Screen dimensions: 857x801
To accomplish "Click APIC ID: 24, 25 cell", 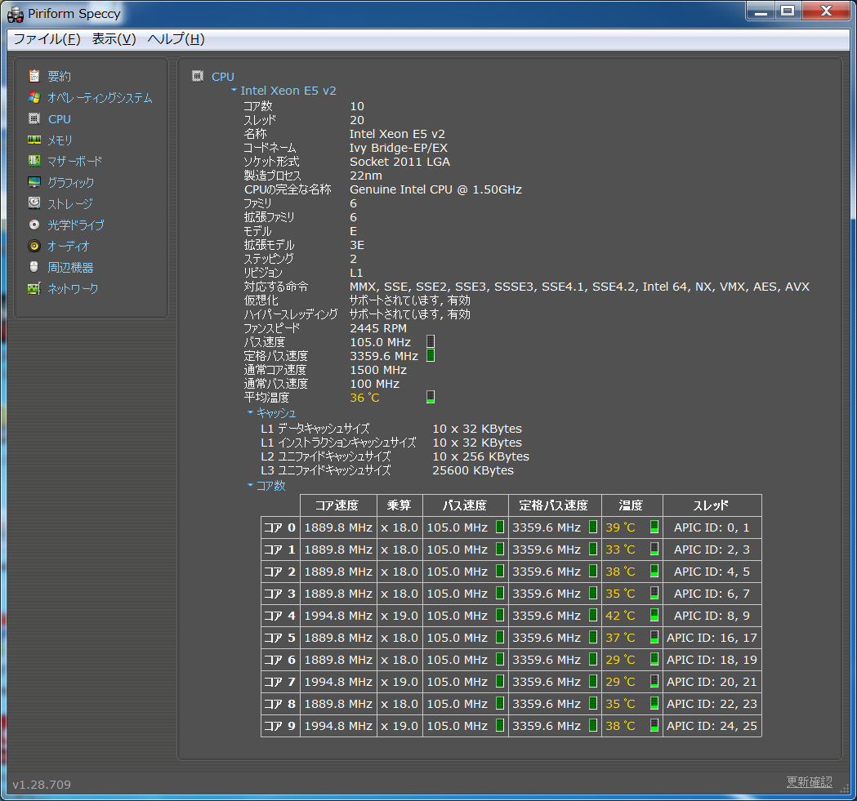I will 712,726.
